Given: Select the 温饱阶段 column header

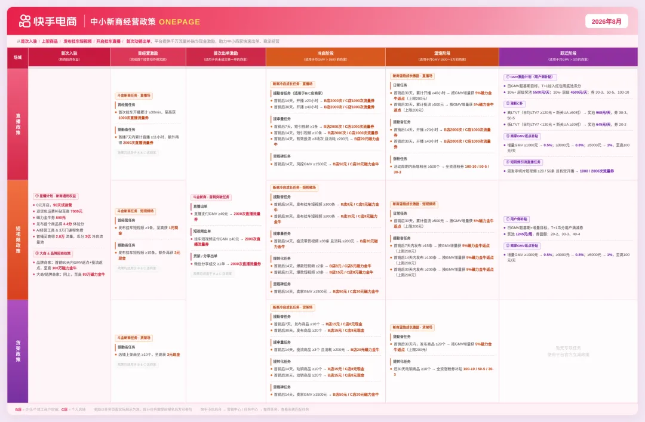Looking at the screenshot, I should [442, 57].
